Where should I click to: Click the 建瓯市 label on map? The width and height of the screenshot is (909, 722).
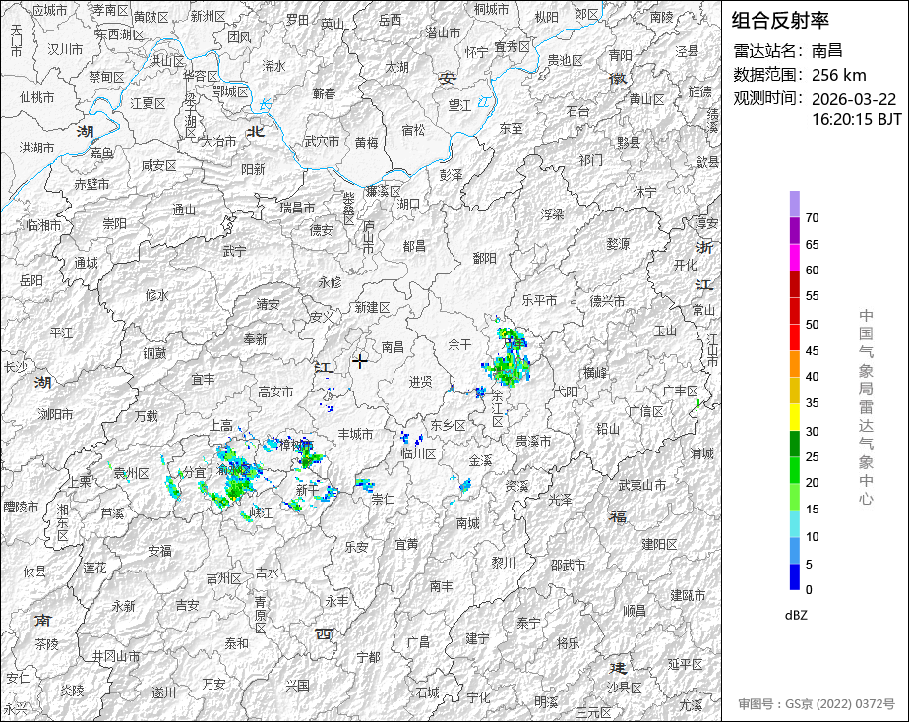688,595
